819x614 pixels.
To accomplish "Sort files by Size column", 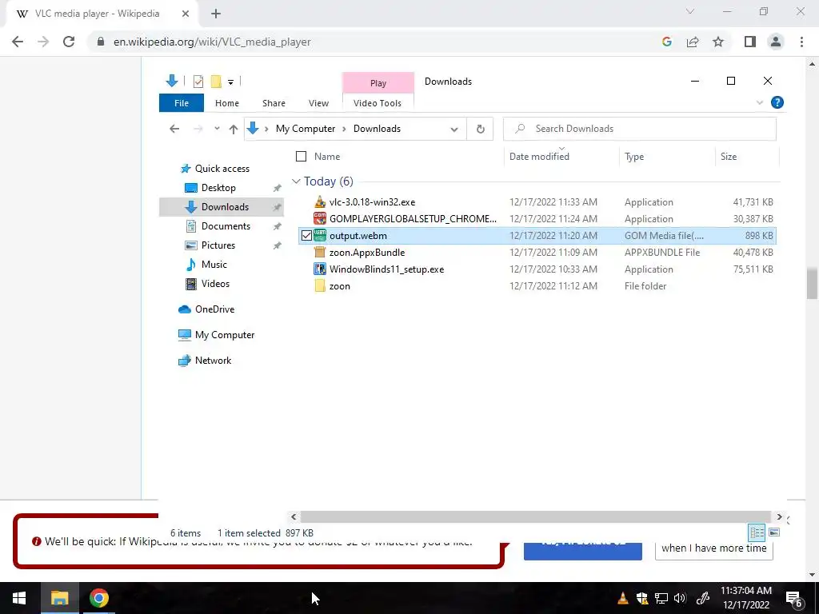I will [x=728, y=156].
